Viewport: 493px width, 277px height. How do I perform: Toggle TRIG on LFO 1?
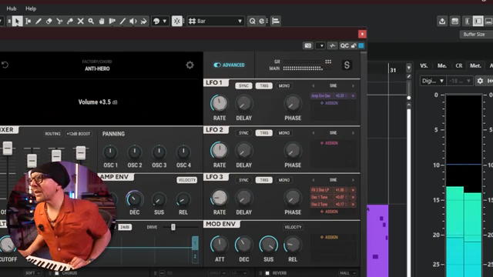pyautogui.click(x=263, y=85)
